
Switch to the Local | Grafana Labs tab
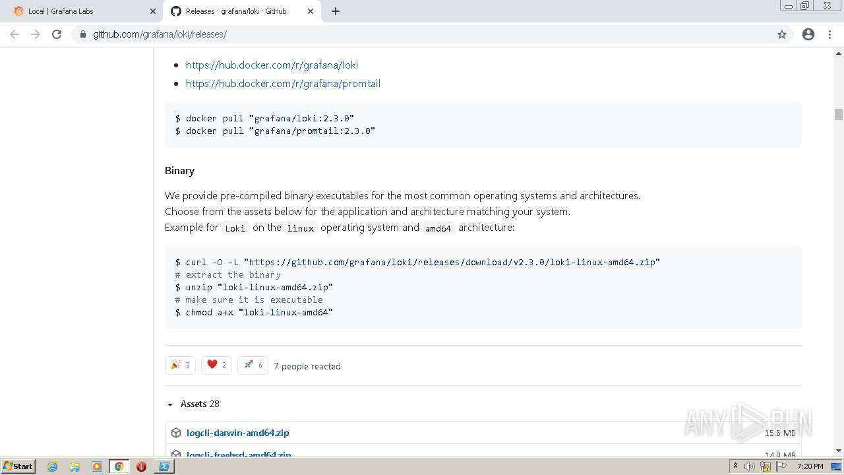click(x=84, y=11)
